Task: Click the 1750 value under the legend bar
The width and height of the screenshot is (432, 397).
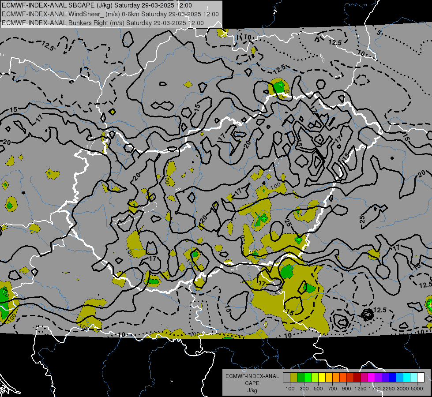Action: [375, 389]
